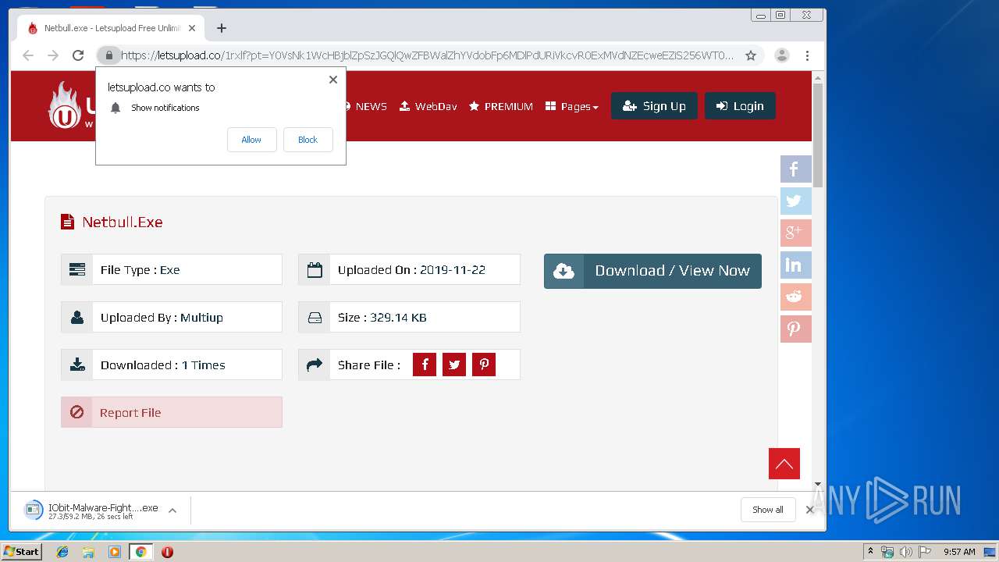Open Google Plus share in right sidebar

pos(795,233)
